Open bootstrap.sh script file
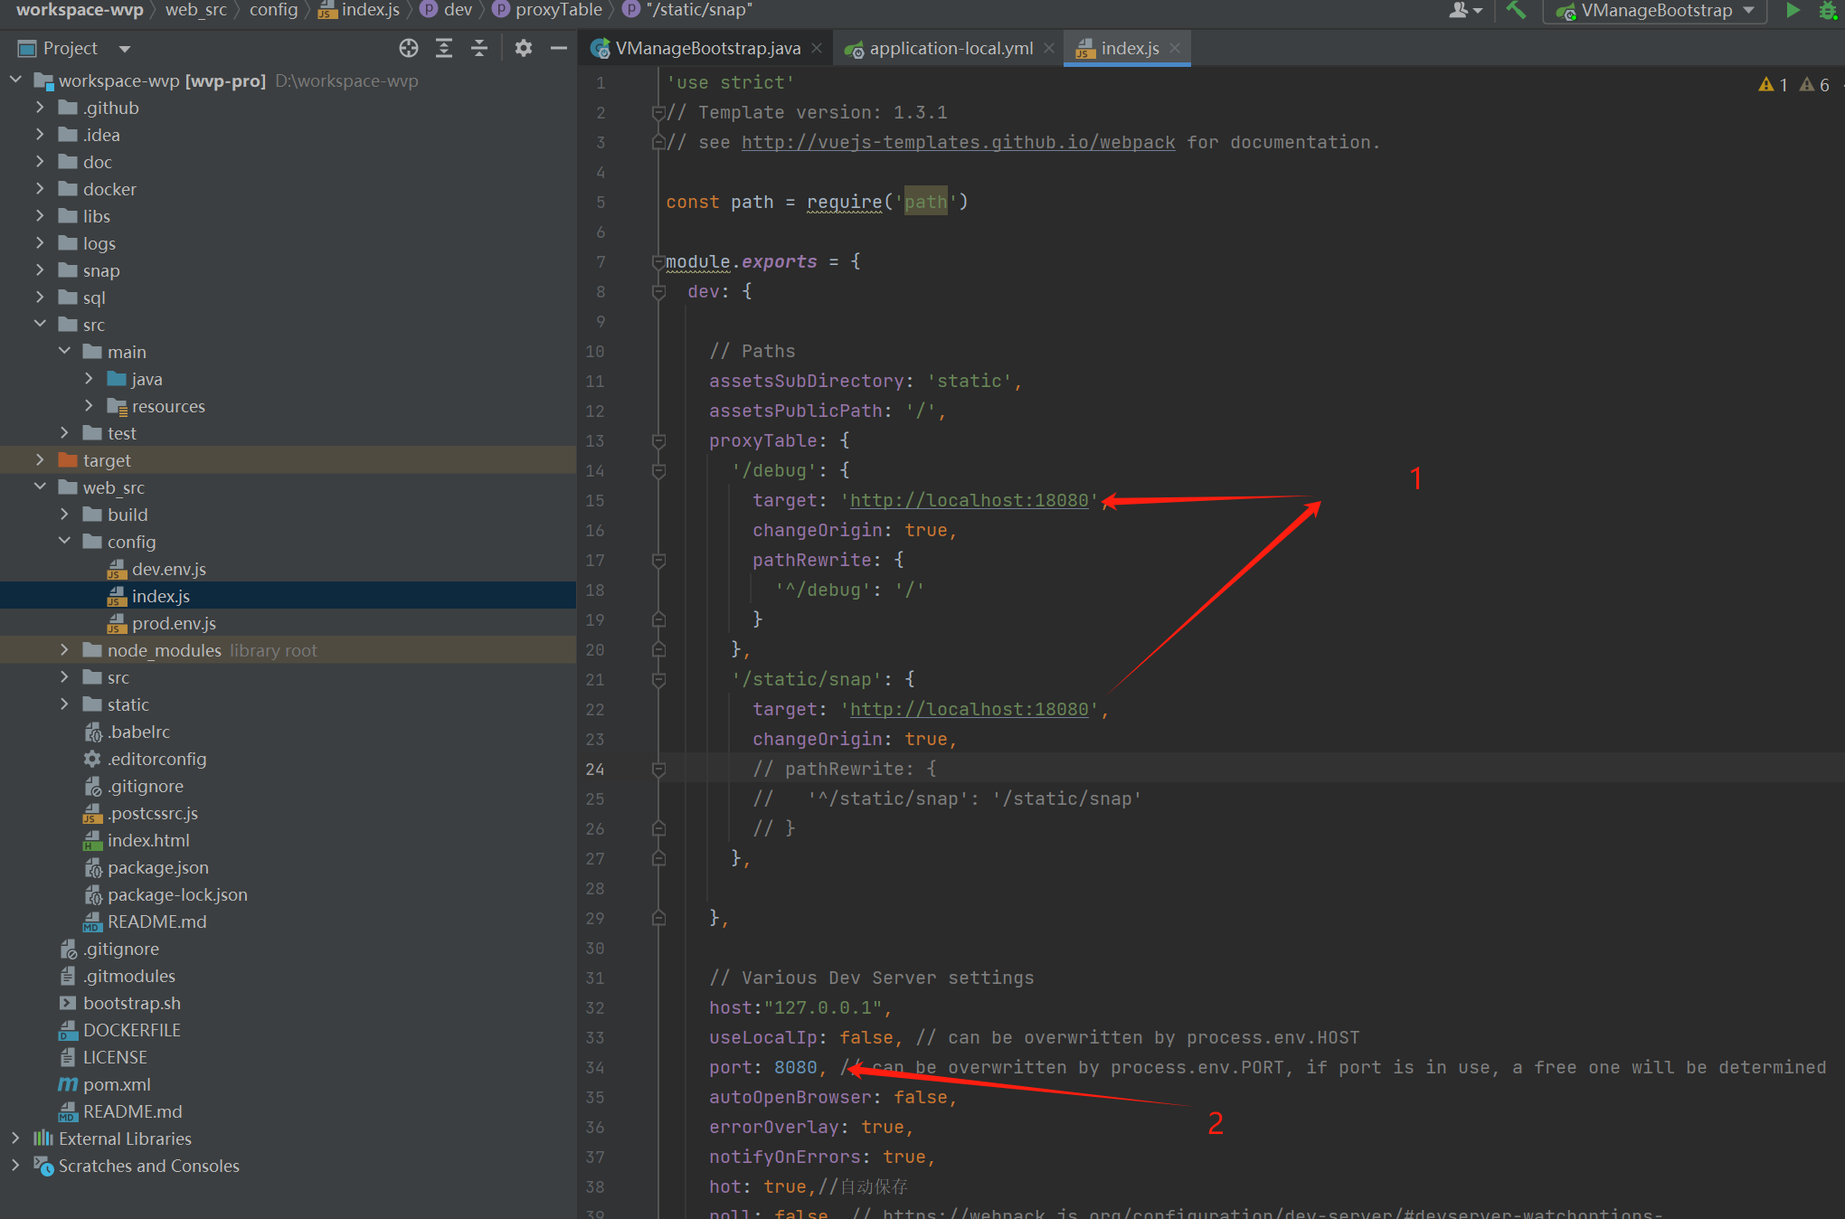 (x=131, y=1003)
